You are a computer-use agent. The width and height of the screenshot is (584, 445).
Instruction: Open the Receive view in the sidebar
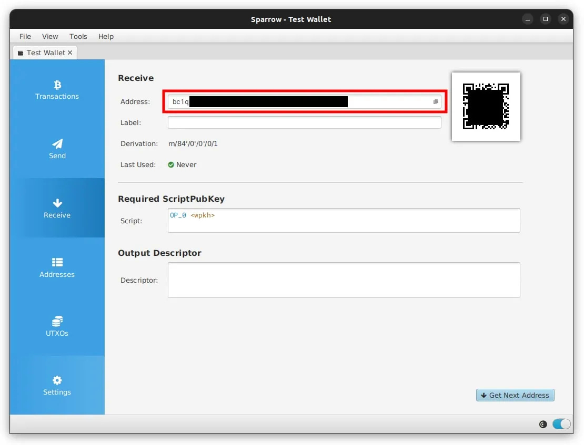57,208
